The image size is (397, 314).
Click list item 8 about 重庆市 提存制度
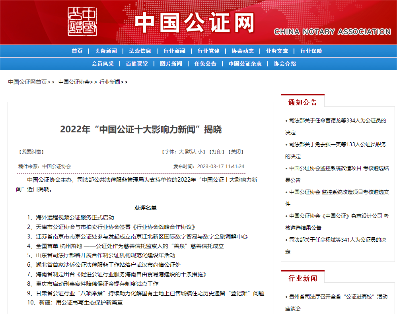93,284
